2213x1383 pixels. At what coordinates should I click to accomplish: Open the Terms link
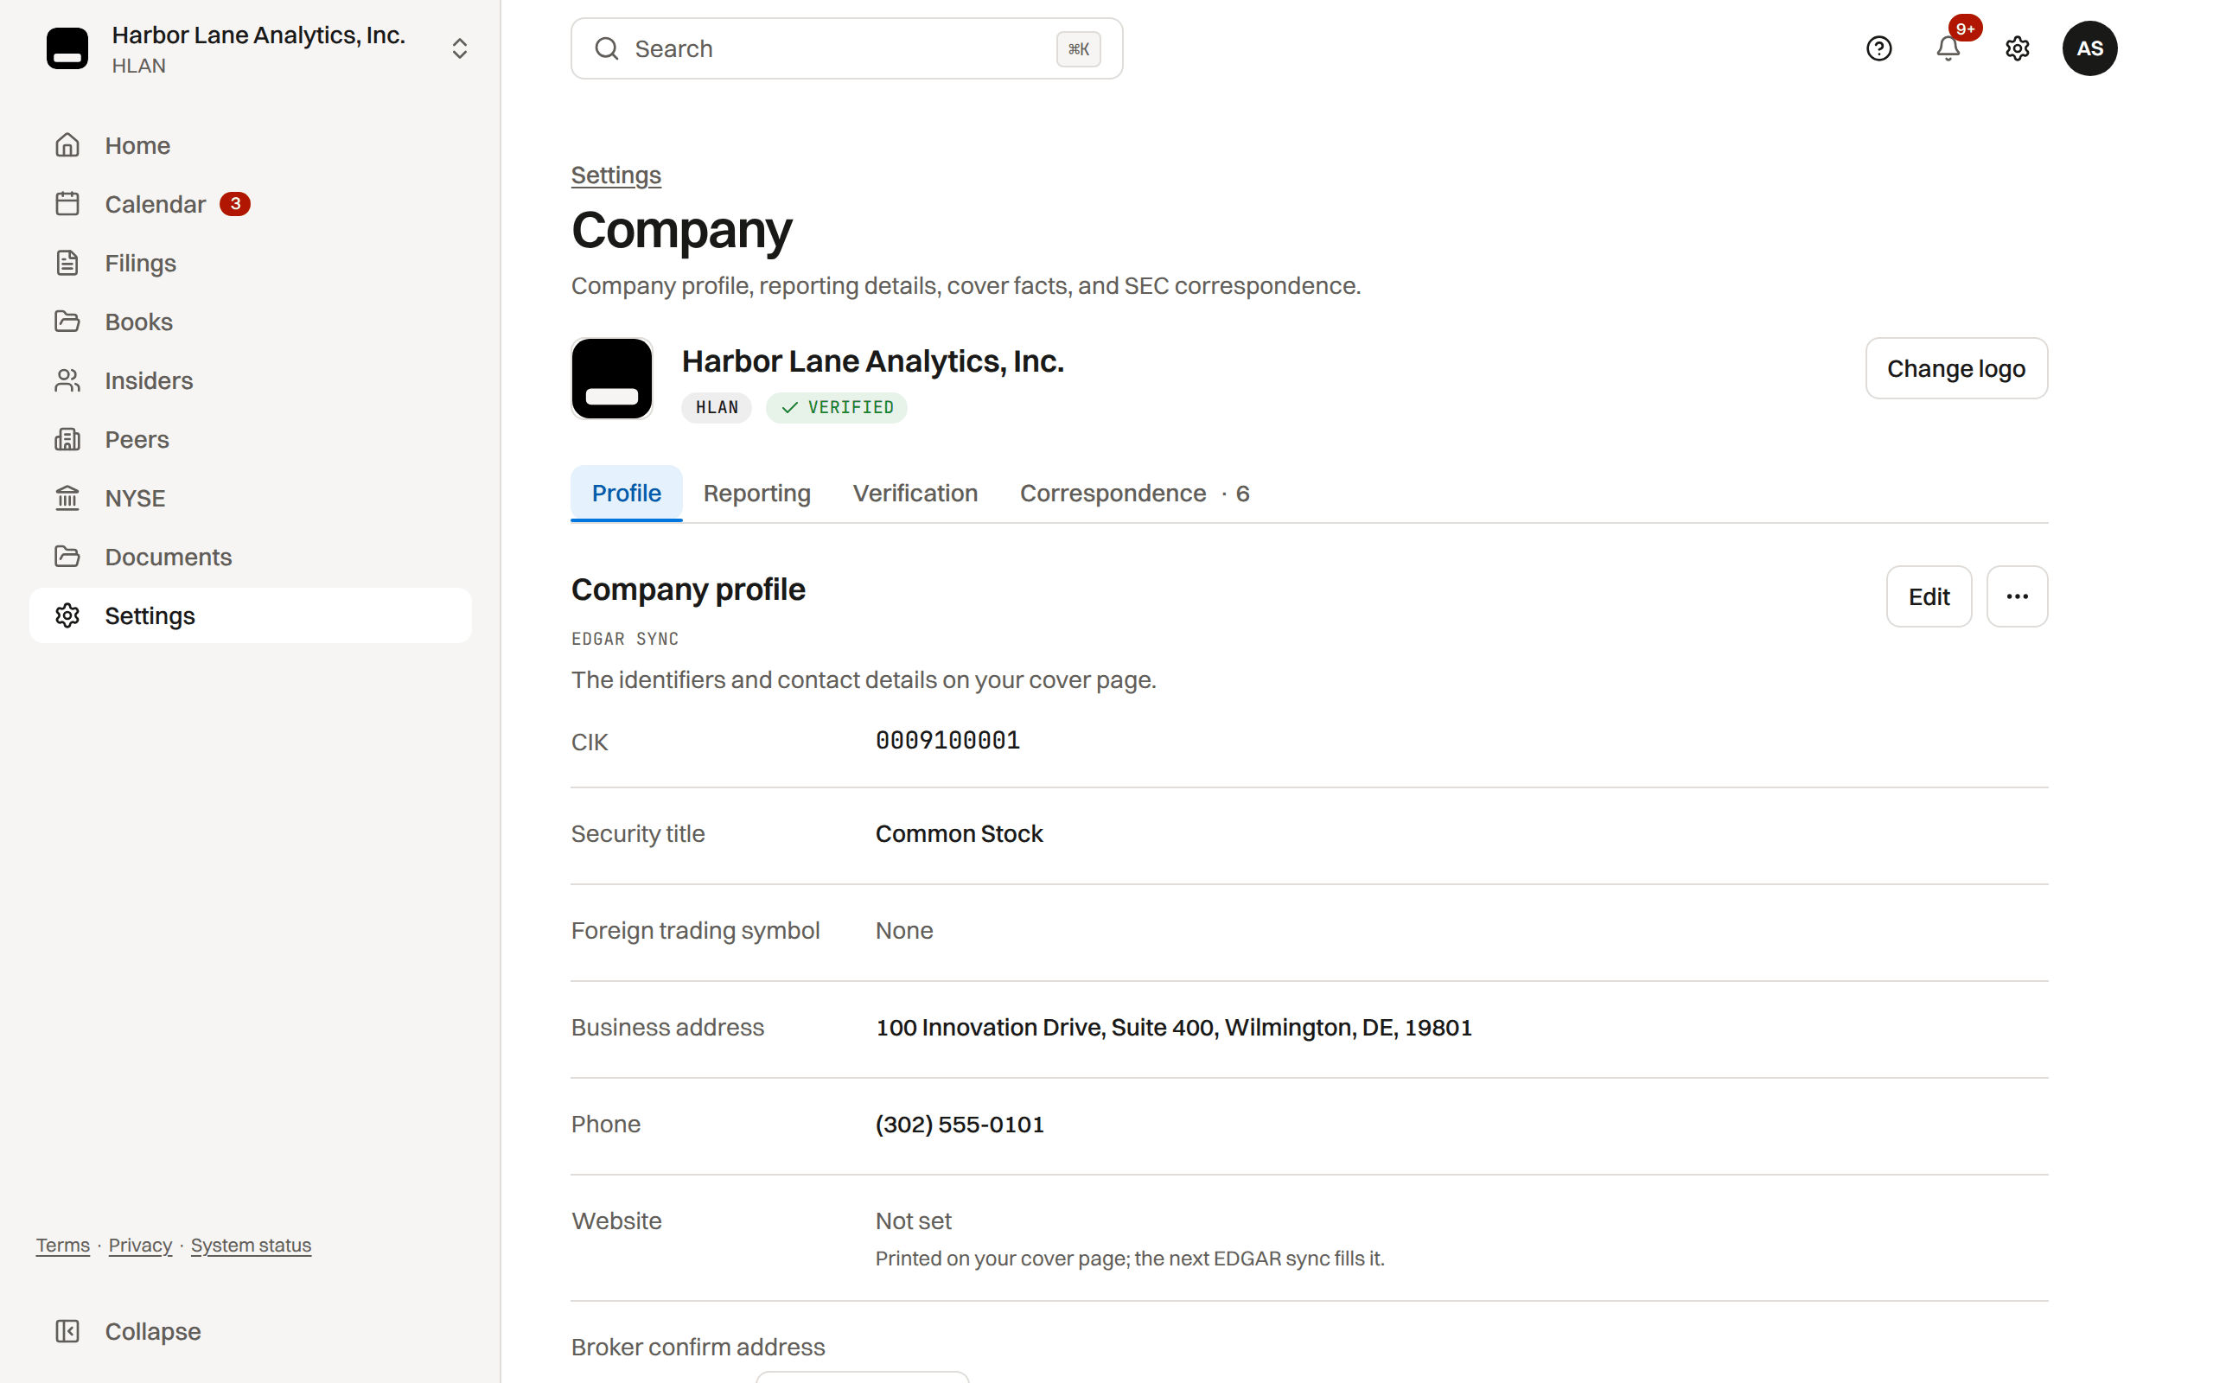(x=63, y=1245)
